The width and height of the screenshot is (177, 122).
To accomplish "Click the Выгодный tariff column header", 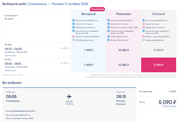I will tap(88, 14).
